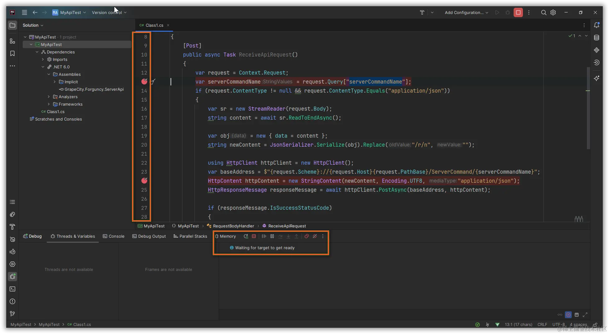Toggle breakpoint on the HttpContent line
This screenshot has height=334, width=609.
(144, 181)
